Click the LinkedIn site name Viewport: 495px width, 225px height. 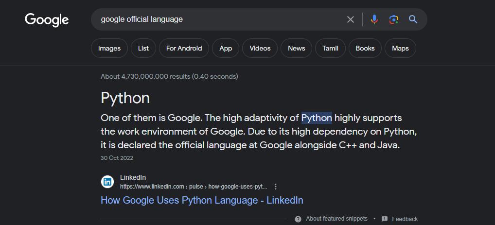pos(133,178)
